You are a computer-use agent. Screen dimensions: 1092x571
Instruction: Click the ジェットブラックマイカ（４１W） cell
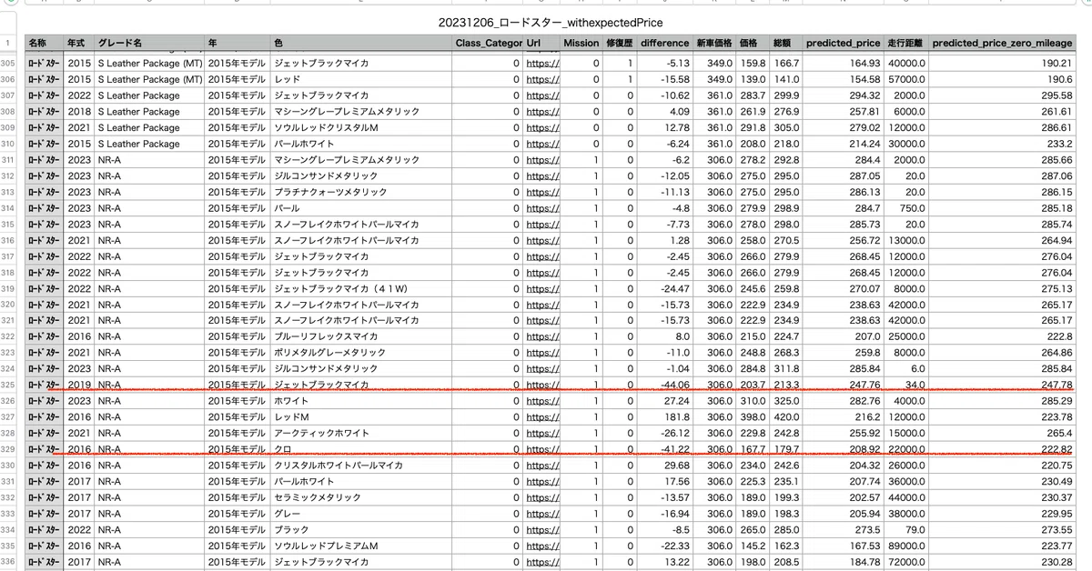point(361,288)
